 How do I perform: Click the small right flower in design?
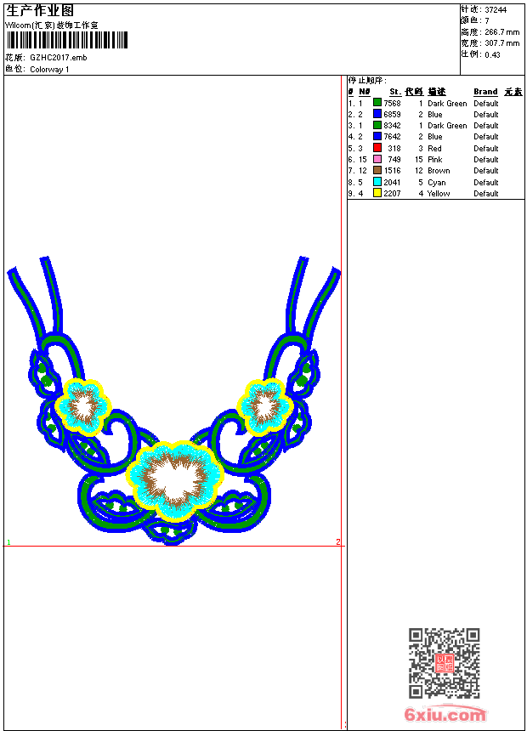coord(265,406)
